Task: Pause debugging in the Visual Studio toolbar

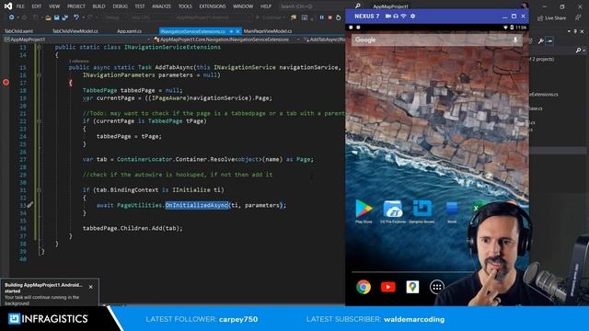Action: (x=321, y=17)
